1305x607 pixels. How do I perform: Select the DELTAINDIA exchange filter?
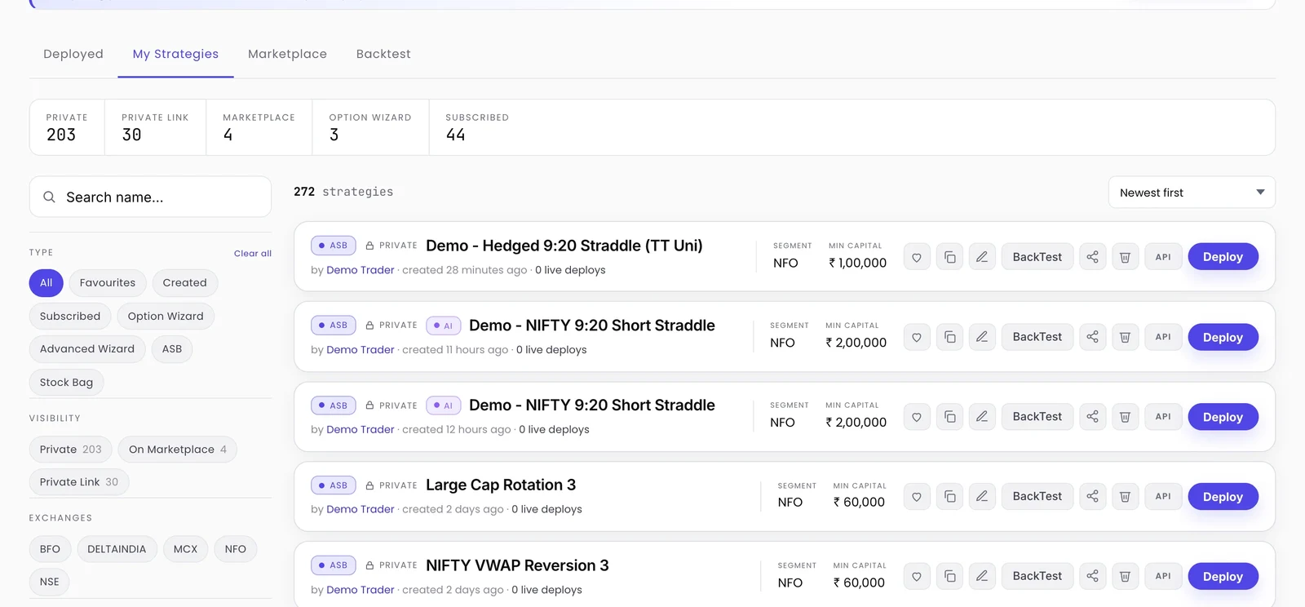click(x=117, y=549)
